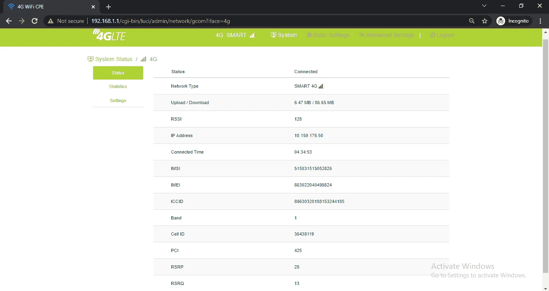Select the Status sidebar tab
The image size is (549, 291).
[x=118, y=73]
